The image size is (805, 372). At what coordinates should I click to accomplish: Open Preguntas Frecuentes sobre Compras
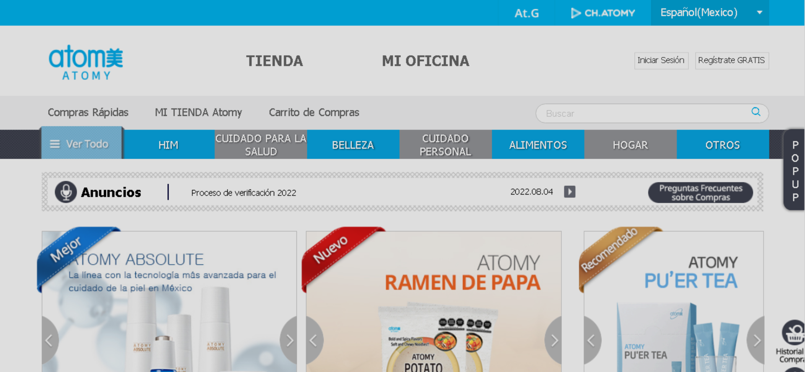(701, 192)
